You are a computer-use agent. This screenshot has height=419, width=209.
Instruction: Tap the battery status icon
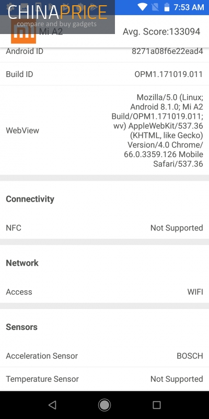[167, 7]
